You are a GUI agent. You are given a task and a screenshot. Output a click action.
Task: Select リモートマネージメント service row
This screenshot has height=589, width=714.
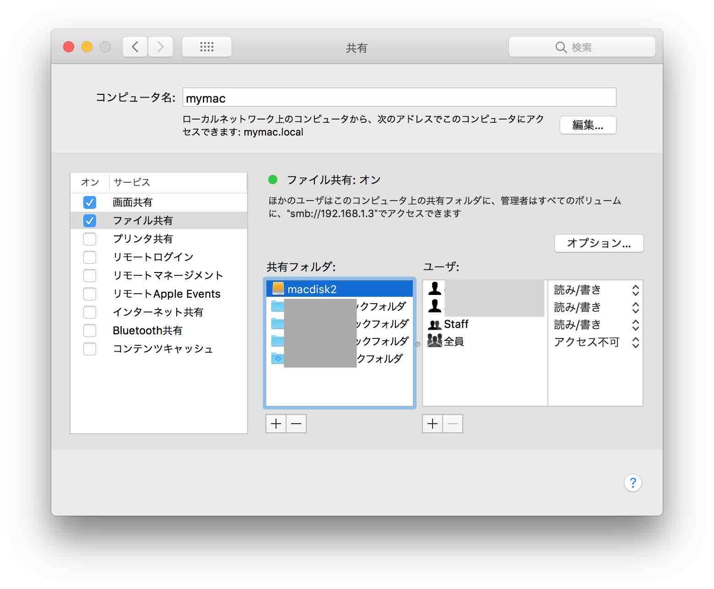point(159,275)
